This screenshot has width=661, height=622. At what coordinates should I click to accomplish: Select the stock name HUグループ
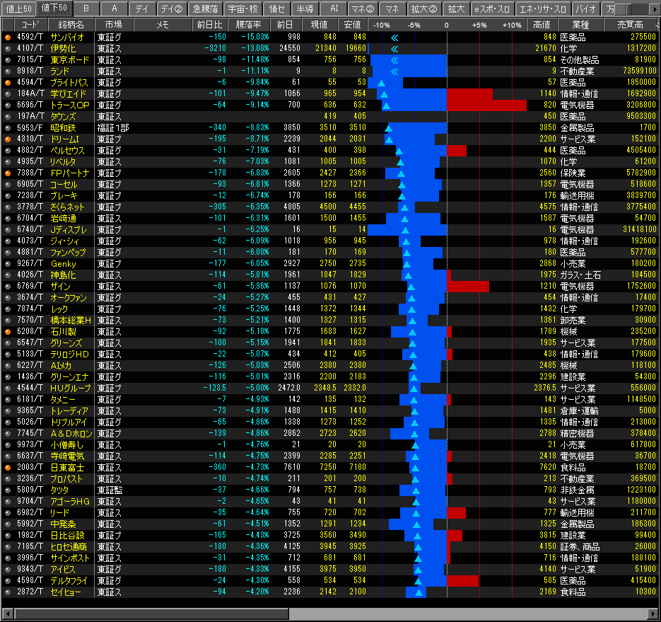tap(71, 388)
